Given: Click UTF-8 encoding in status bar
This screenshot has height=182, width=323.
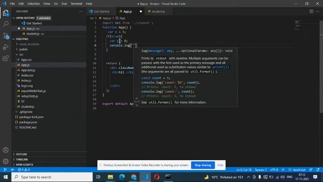Looking at the screenshot, I should point(274,170).
